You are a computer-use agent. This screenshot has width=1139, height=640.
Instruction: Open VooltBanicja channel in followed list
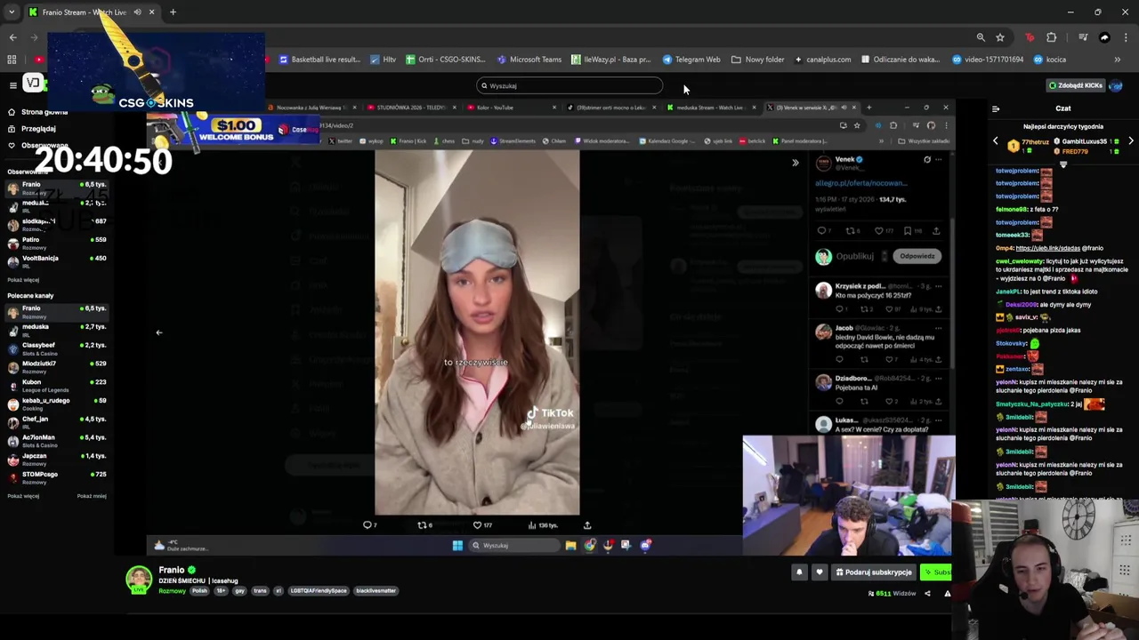click(x=56, y=261)
